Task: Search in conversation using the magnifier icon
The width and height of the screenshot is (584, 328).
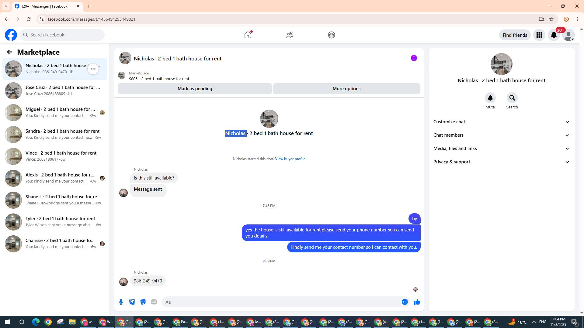Action: point(512,98)
